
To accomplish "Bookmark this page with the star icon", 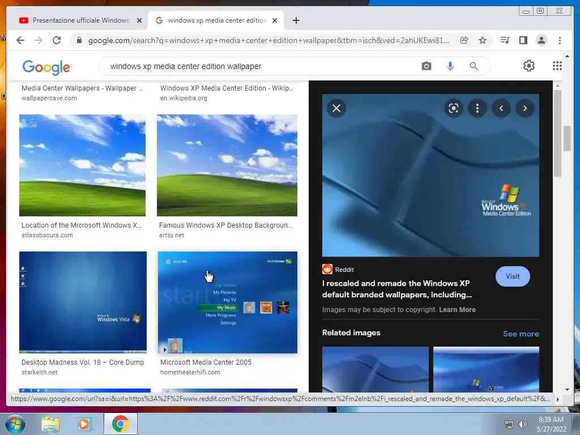I will [483, 40].
